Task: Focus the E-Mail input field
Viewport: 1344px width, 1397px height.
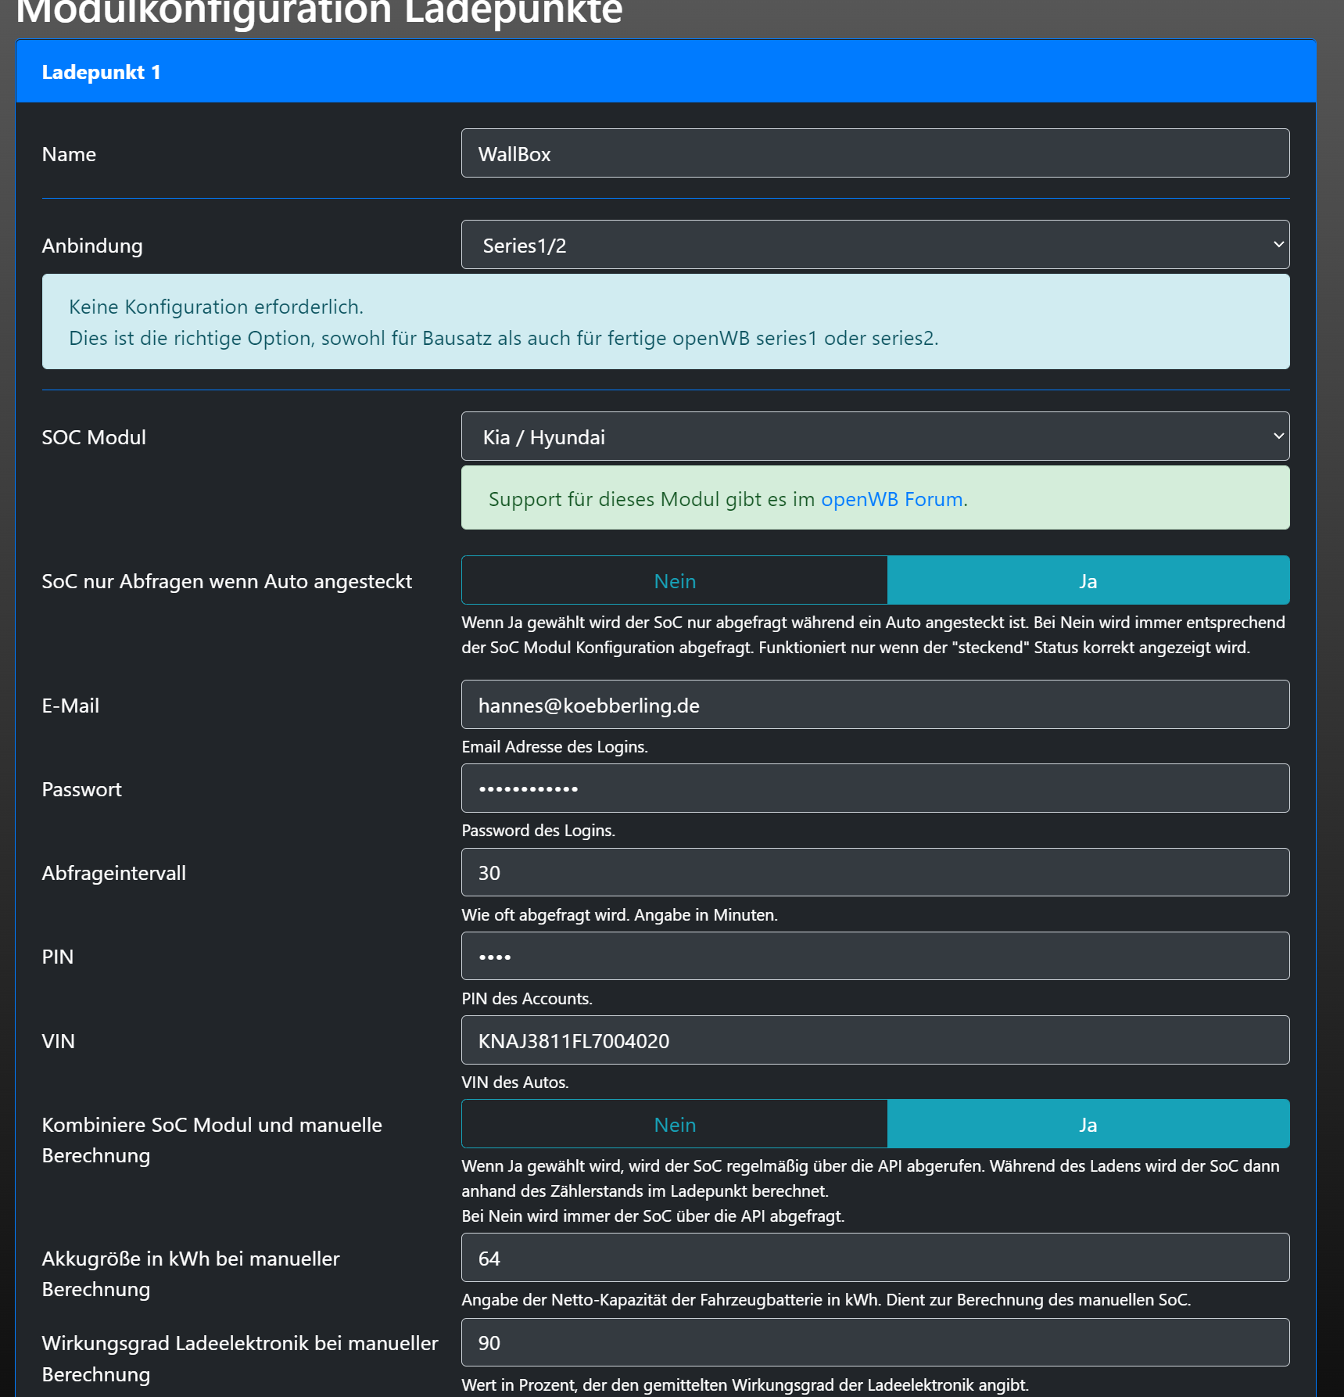Action: click(x=874, y=705)
